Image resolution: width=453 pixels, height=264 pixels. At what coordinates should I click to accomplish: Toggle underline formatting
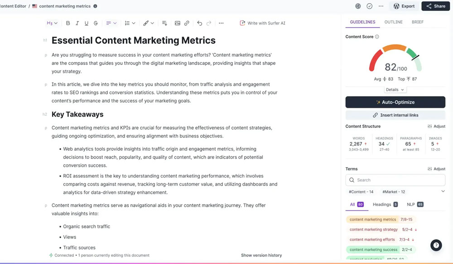[x=87, y=23]
